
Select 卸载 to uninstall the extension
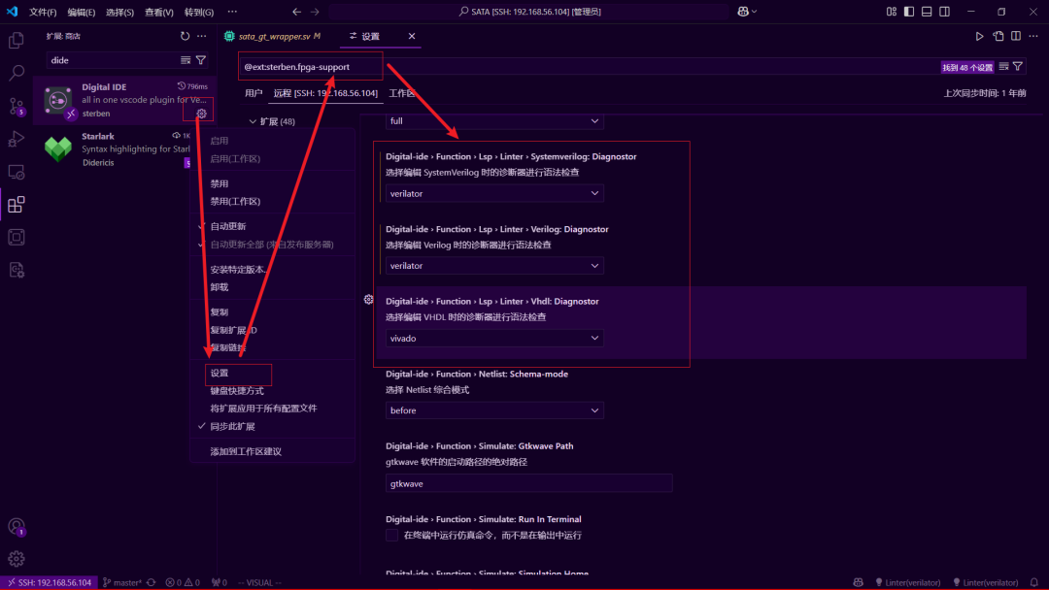pyautogui.click(x=218, y=289)
